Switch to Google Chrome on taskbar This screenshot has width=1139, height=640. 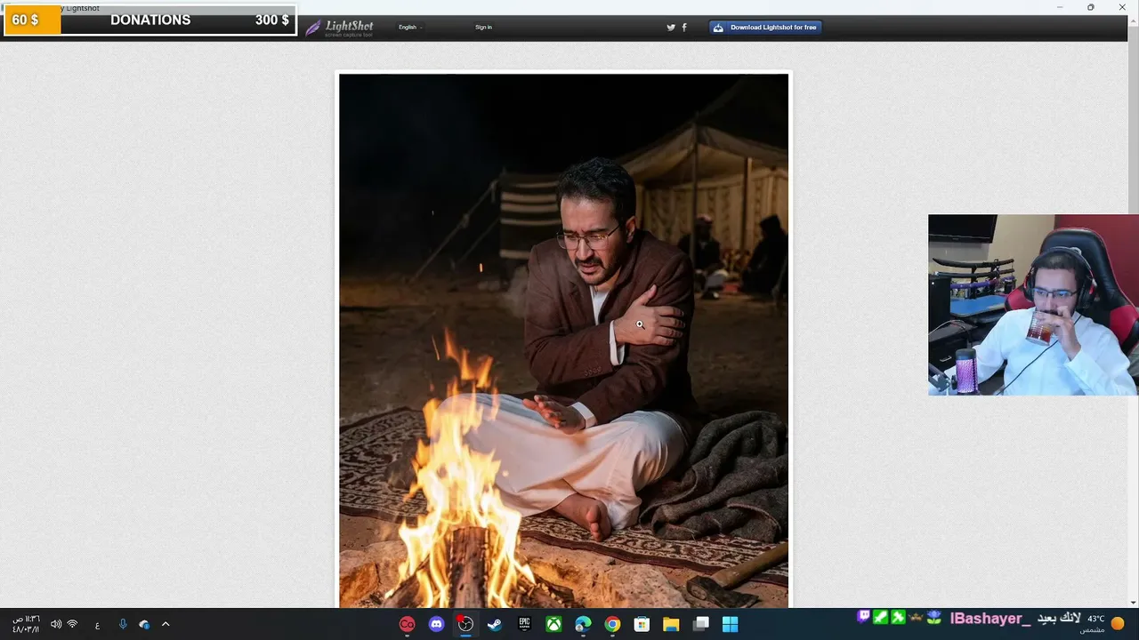tap(612, 624)
